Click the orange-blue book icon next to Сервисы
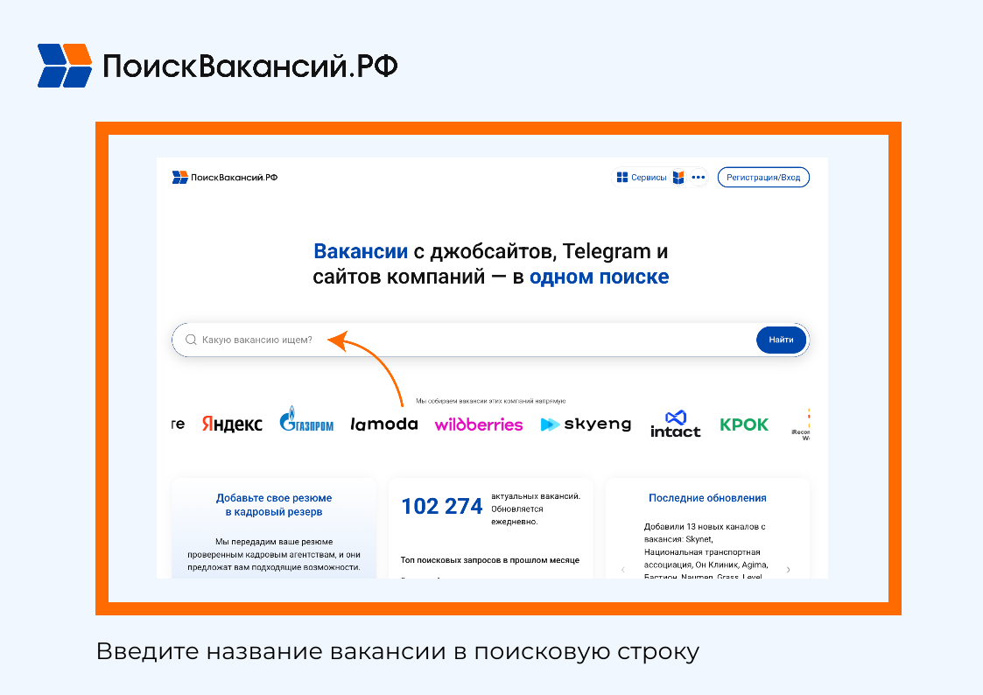Viewport: 983px width, 695px height. point(678,178)
